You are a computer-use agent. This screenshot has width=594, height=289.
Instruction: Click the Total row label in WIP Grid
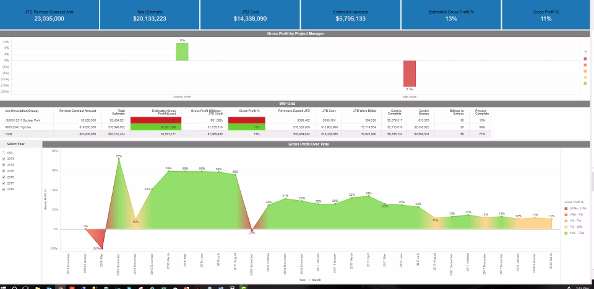[8, 134]
